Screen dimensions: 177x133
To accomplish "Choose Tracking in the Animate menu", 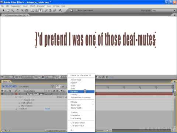I will (x=81, y=112).
